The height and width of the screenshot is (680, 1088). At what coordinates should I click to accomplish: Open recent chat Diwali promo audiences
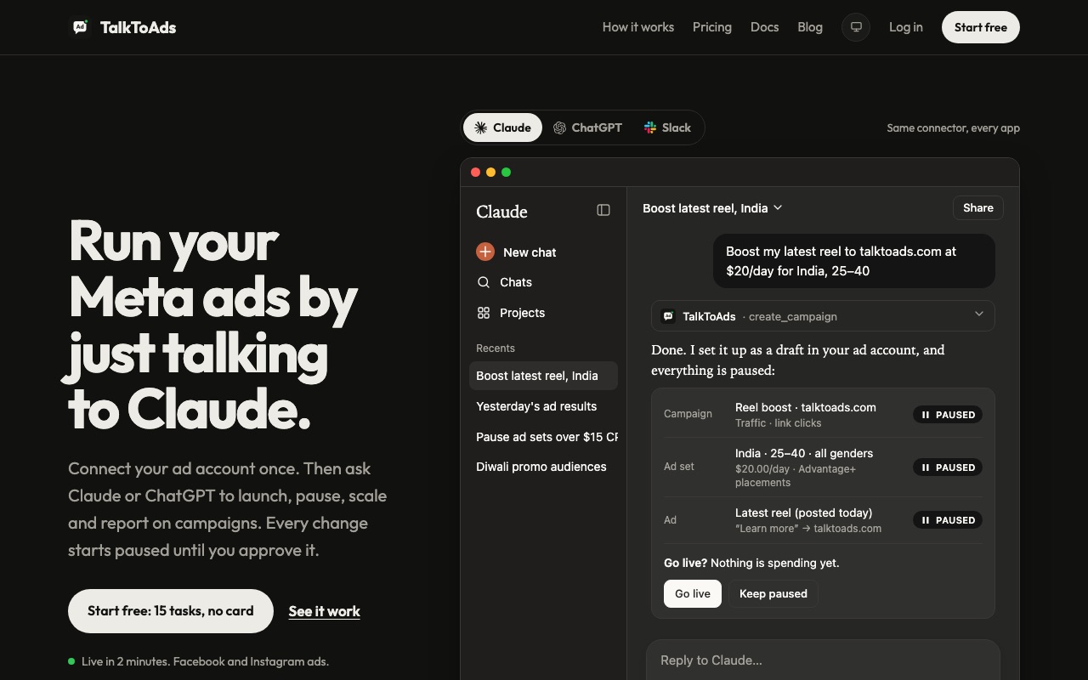click(544, 467)
